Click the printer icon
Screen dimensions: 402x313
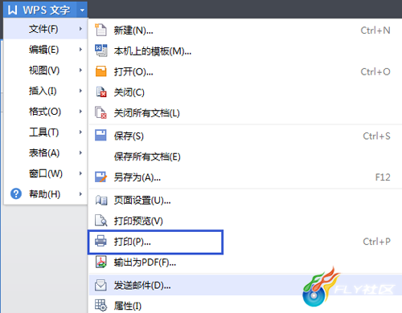coord(100,241)
